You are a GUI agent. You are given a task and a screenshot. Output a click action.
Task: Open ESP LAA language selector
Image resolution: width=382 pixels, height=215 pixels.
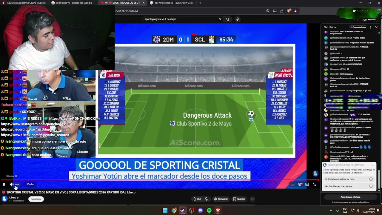pos(345,210)
